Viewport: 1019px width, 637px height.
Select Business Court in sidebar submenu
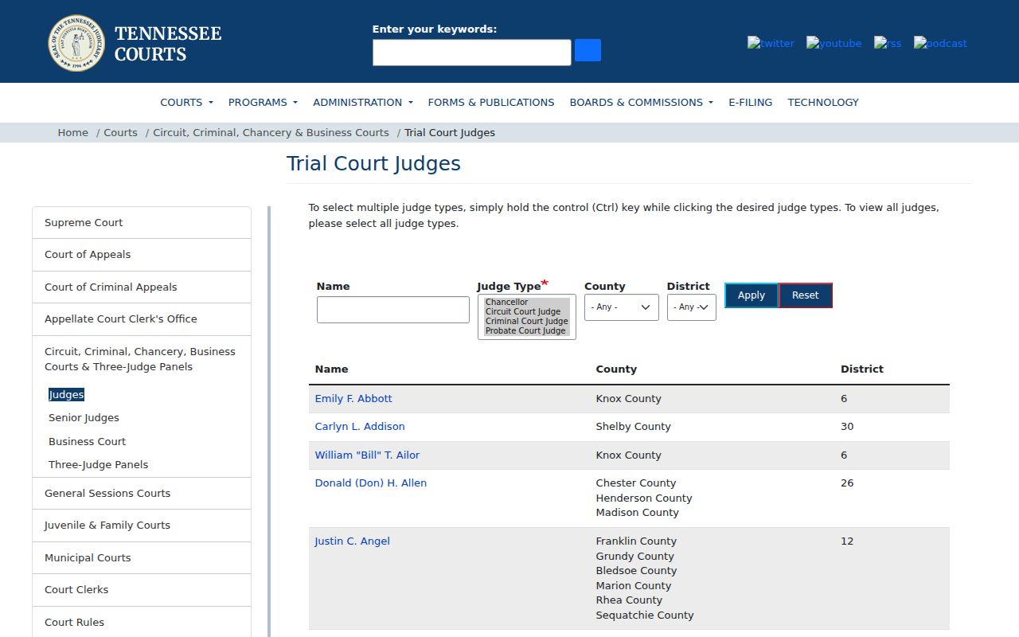(87, 441)
